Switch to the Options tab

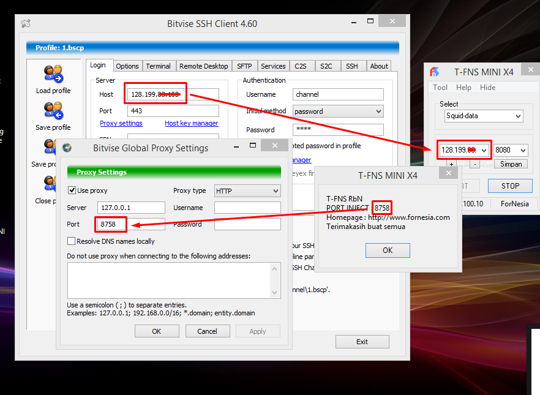tap(127, 66)
